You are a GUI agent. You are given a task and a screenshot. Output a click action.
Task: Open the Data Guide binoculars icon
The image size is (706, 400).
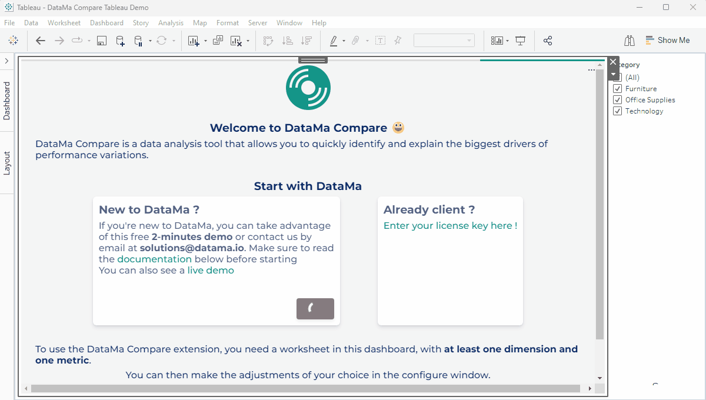(x=630, y=41)
